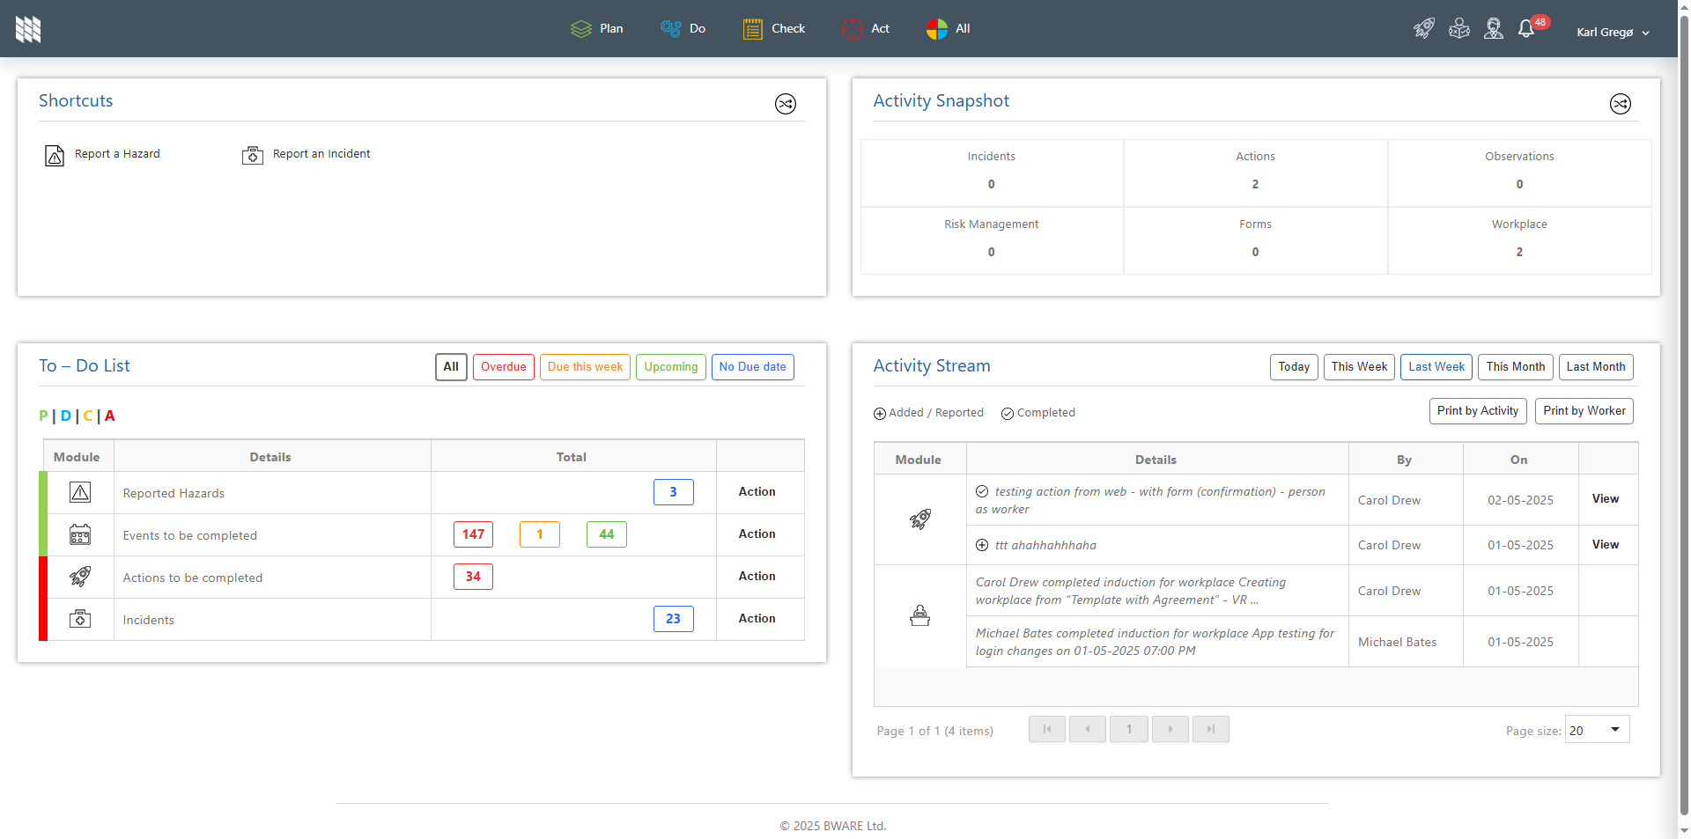Click the Report a Hazard warning icon
Image resolution: width=1691 pixels, height=839 pixels.
[x=55, y=156]
